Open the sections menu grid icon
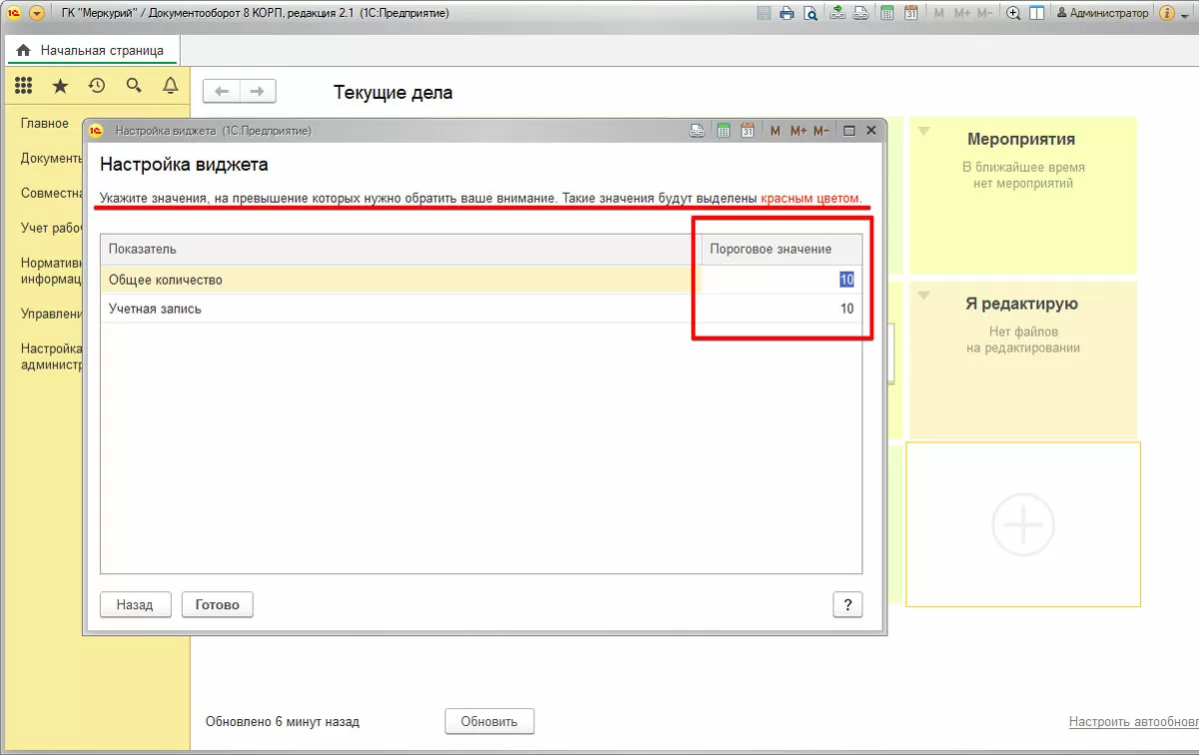The width and height of the screenshot is (1199, 755). [x=24, y=86]
